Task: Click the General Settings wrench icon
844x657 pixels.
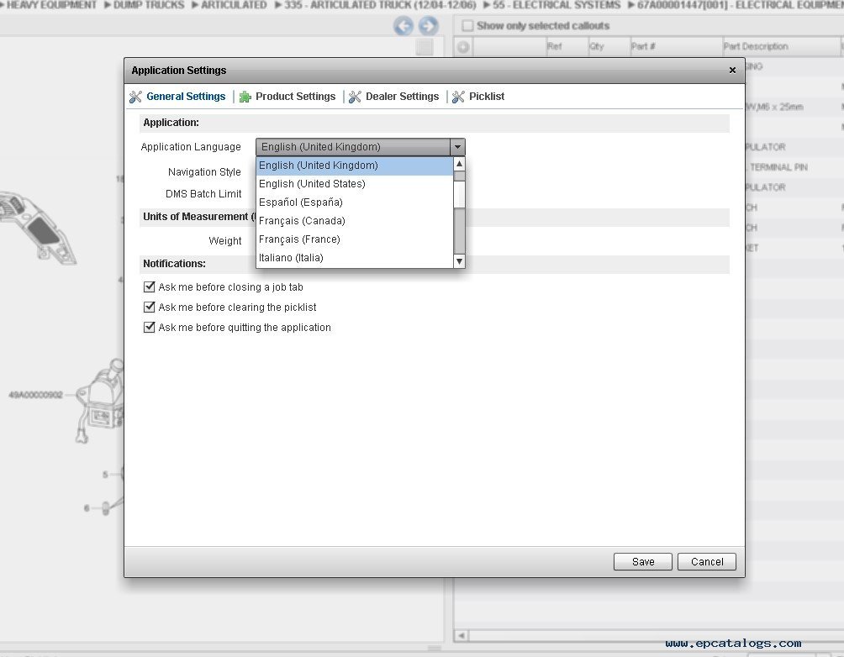Action: (x=135, y=97)
